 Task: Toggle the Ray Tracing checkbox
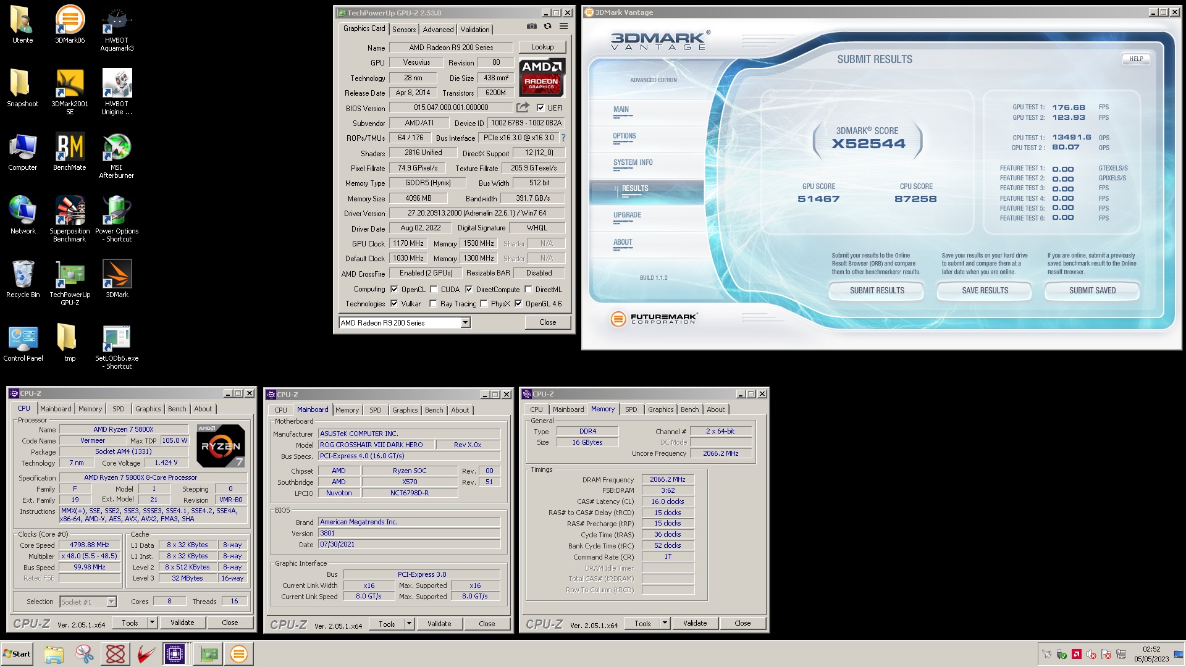coord(433,304)
